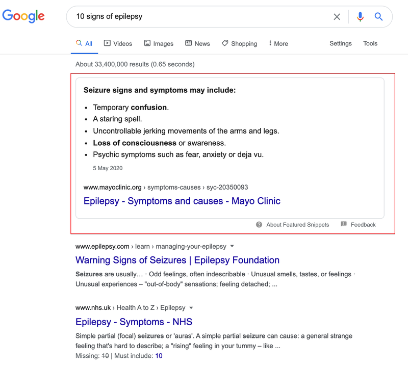Viewport: 408px width, 369px height.
Task: Switch to the All results tab
Action: pyautogui.click(x=84, y=44)
